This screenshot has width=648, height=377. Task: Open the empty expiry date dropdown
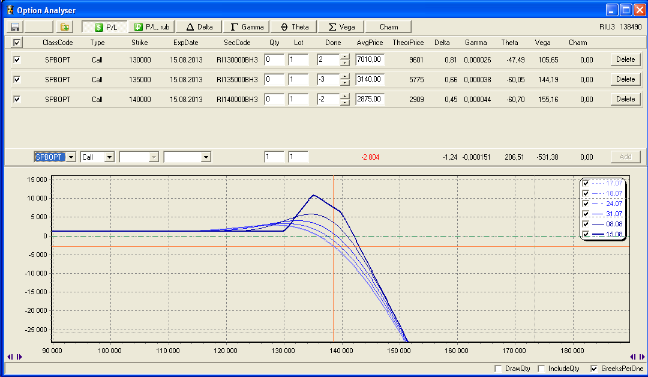(206, 157)
